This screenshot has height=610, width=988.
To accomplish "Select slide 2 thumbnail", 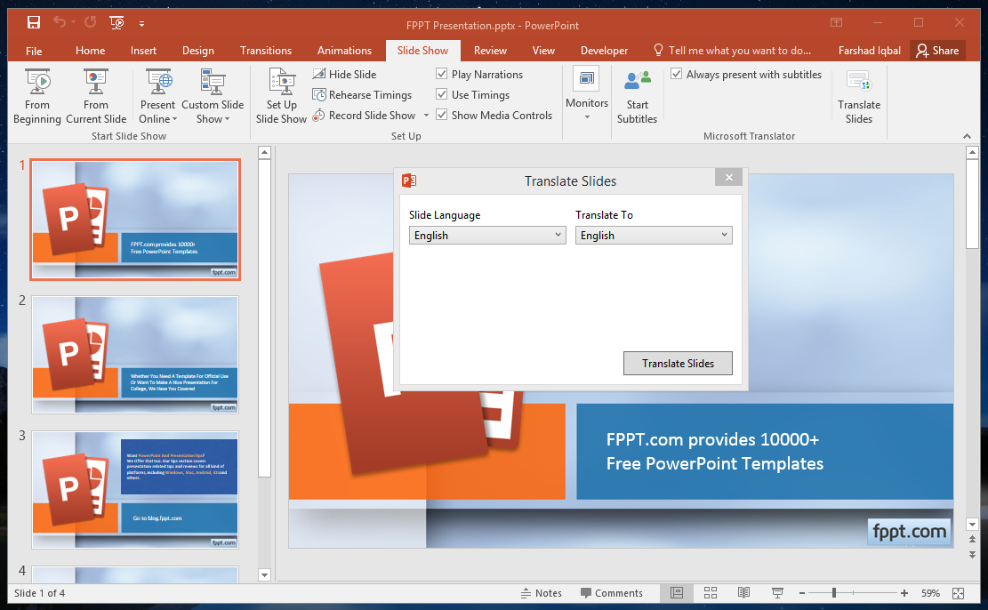I will click(x=135, y=355).
